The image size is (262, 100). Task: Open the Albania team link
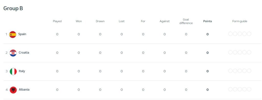click(x=24, y=90)
